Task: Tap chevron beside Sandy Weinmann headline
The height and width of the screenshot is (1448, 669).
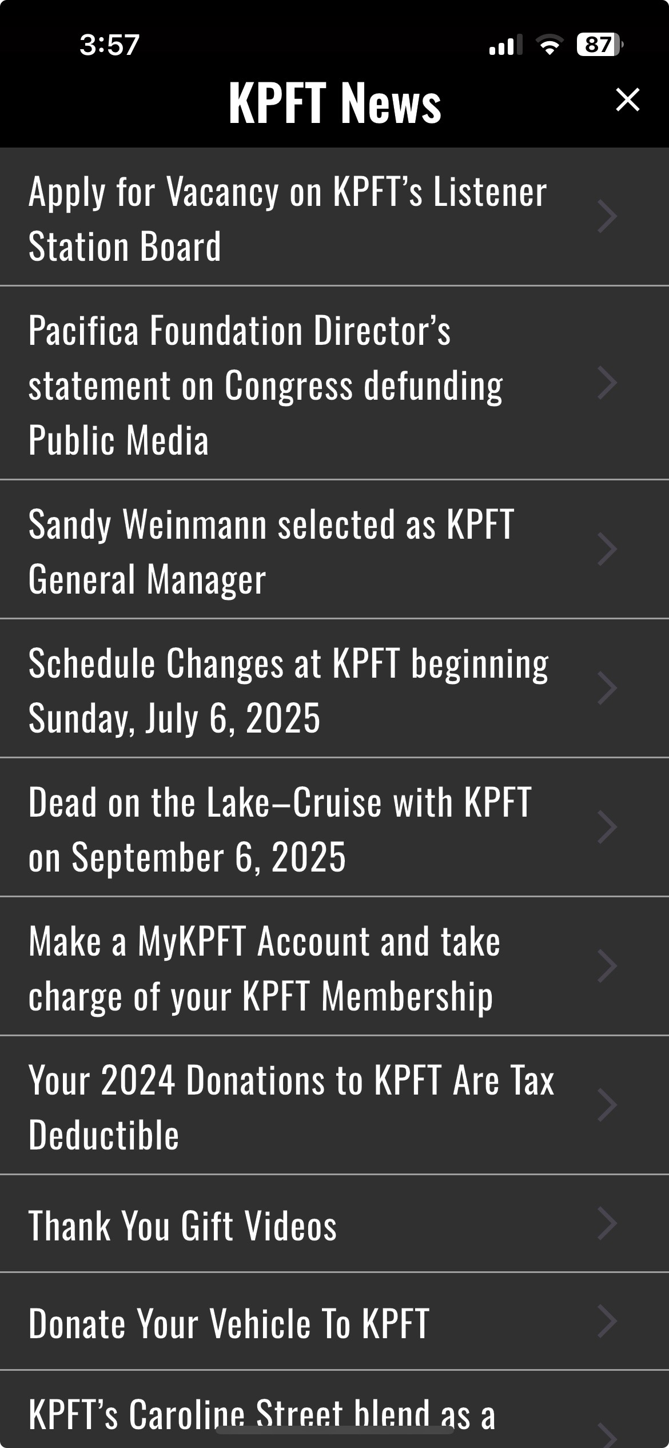Action: pos(607,549)
